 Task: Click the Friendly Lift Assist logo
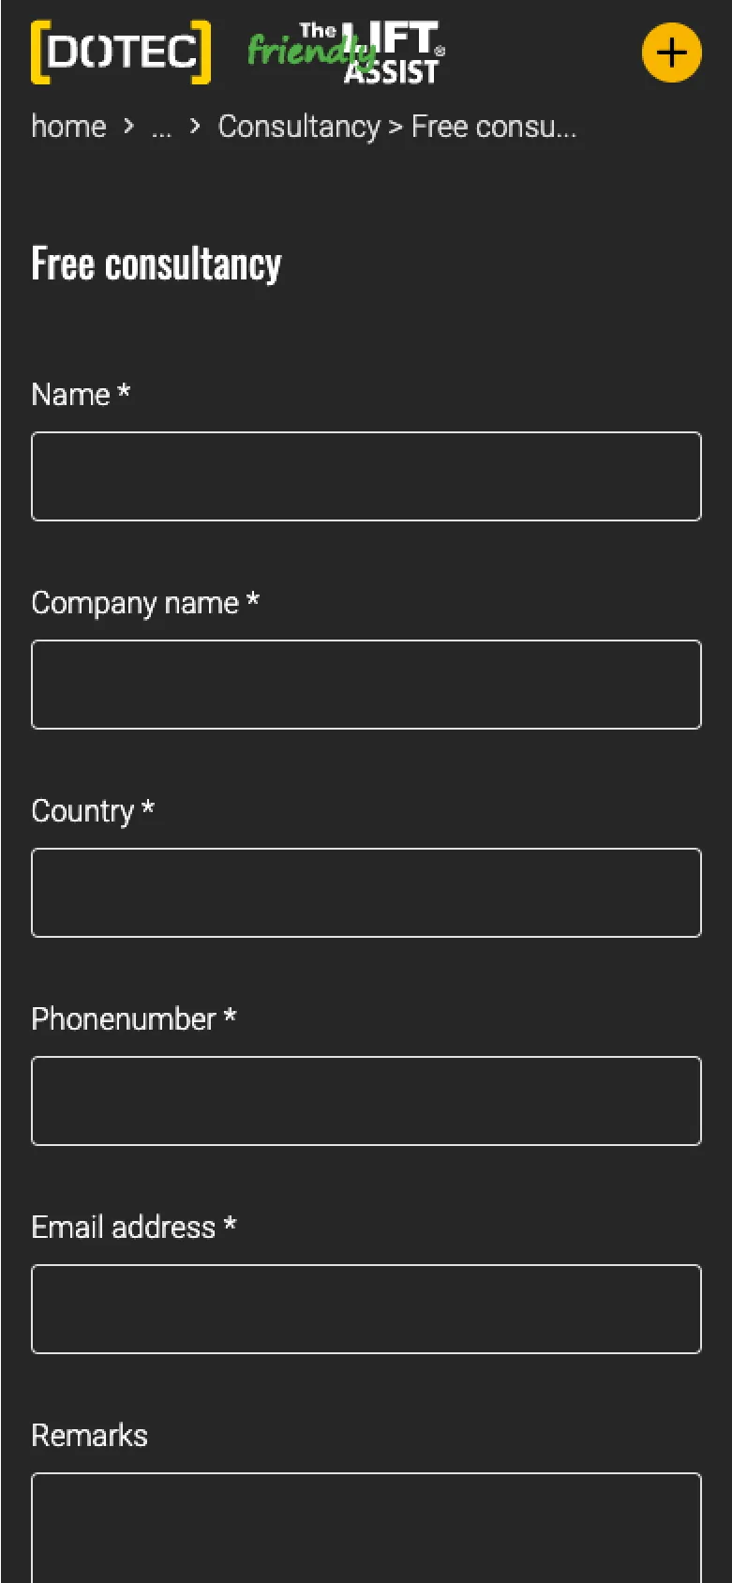(x=346, y=53)
